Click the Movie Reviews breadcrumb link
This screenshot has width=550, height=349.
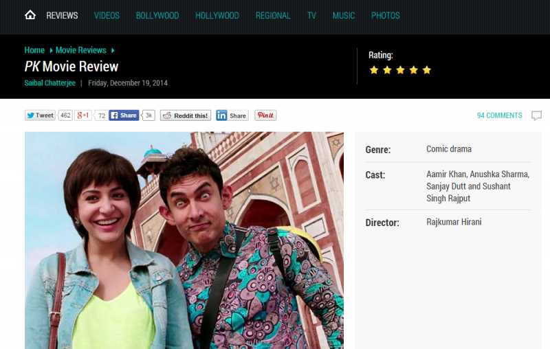point(80,50)
